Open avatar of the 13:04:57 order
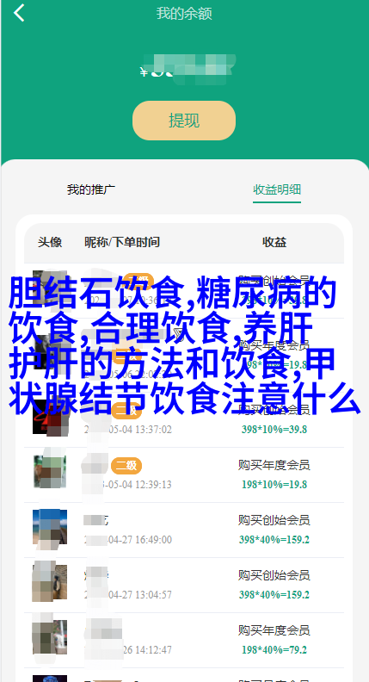The image size is (369, 682). (x=50, y=582)
